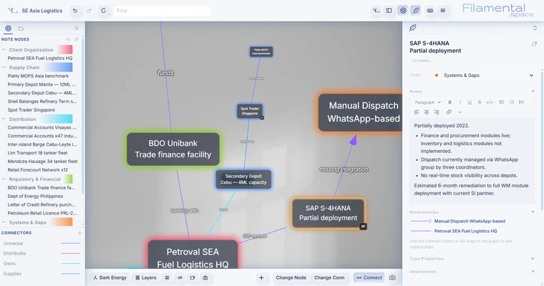The width and height of the screenshot is (544, 286).
Task: Select Petroval SEA Fuel Logistics HQ in list
Action: [40, 58]
